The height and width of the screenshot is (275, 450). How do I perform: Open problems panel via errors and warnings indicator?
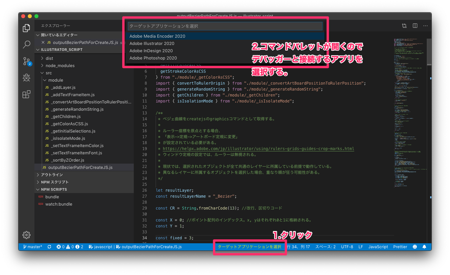pyautogui.click(x=70, y=247)
